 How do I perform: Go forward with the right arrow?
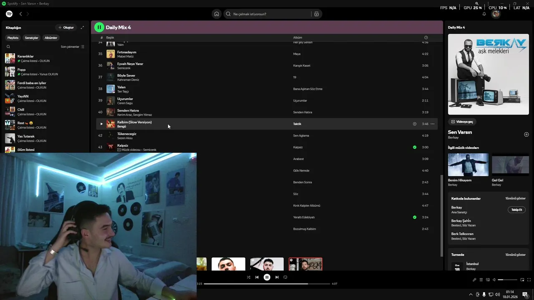click(x=28, y=14)
